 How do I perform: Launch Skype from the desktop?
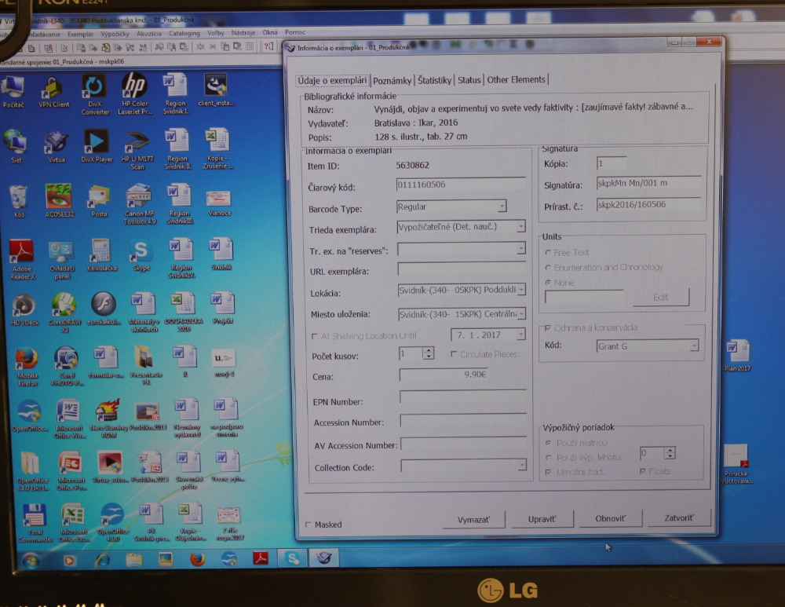pyautogui.click(x=141, y=251)
